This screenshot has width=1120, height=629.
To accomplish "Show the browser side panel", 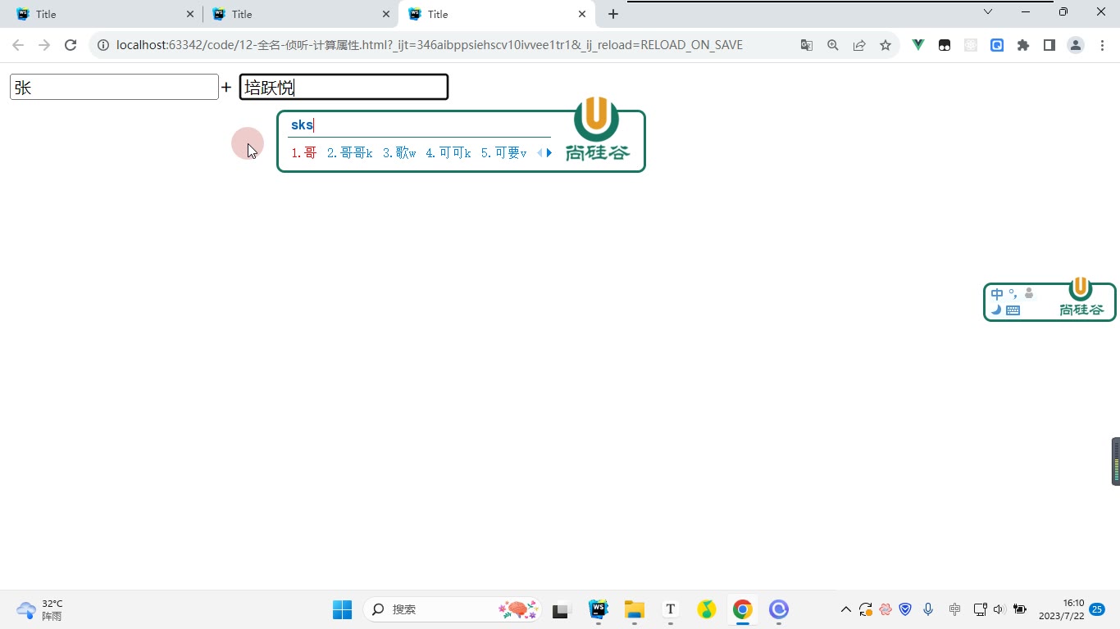I will (x=1049, y=46).
